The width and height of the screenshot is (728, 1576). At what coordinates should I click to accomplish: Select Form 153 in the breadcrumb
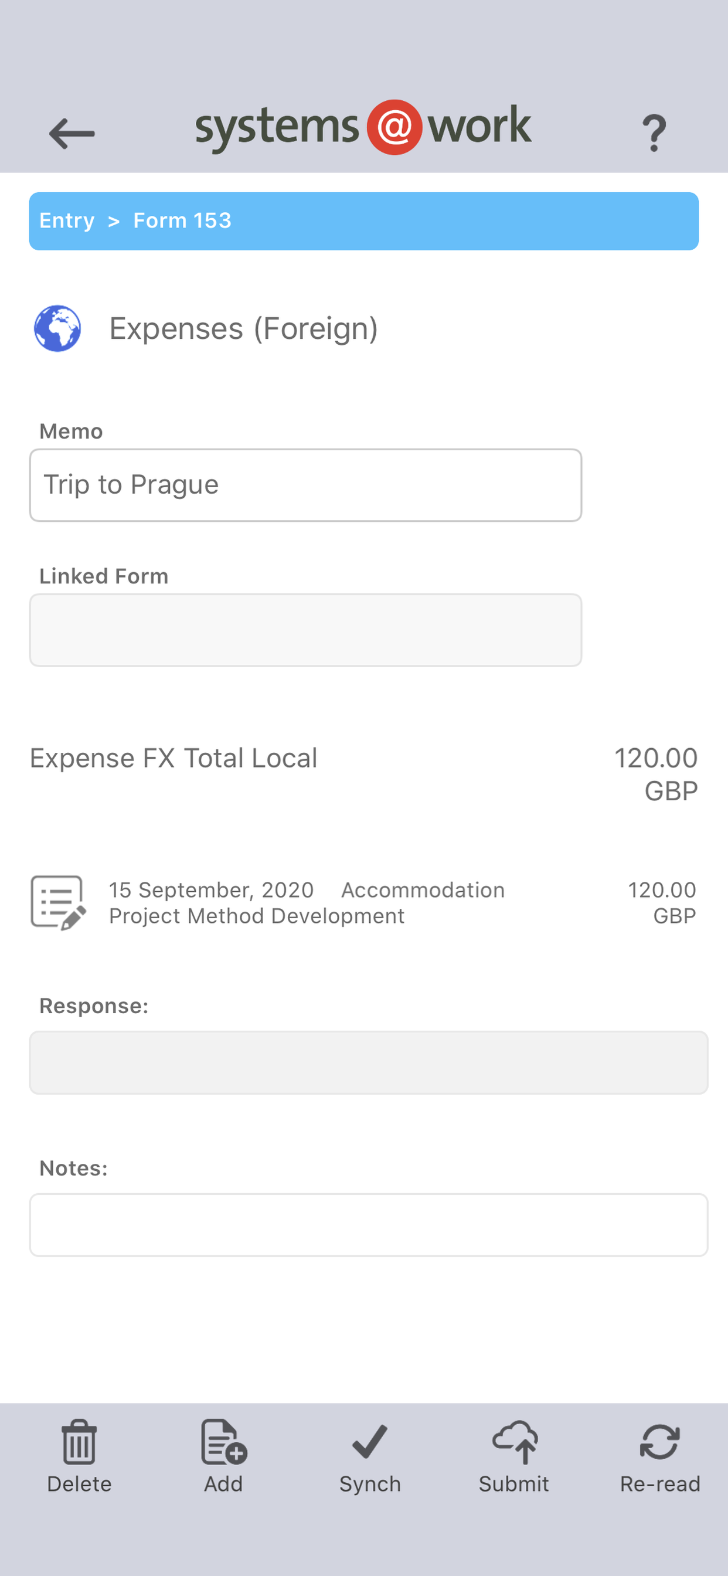[x=182, y=220]
